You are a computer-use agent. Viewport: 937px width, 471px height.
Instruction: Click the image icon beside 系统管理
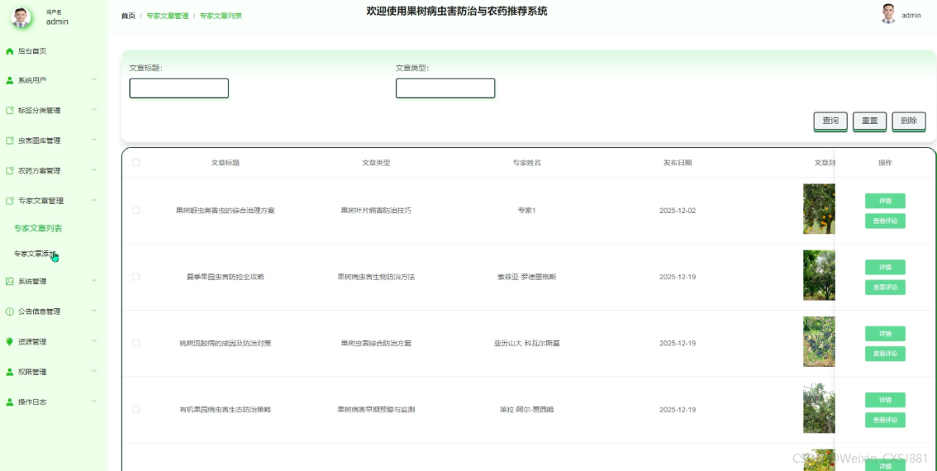click(10, 282)
